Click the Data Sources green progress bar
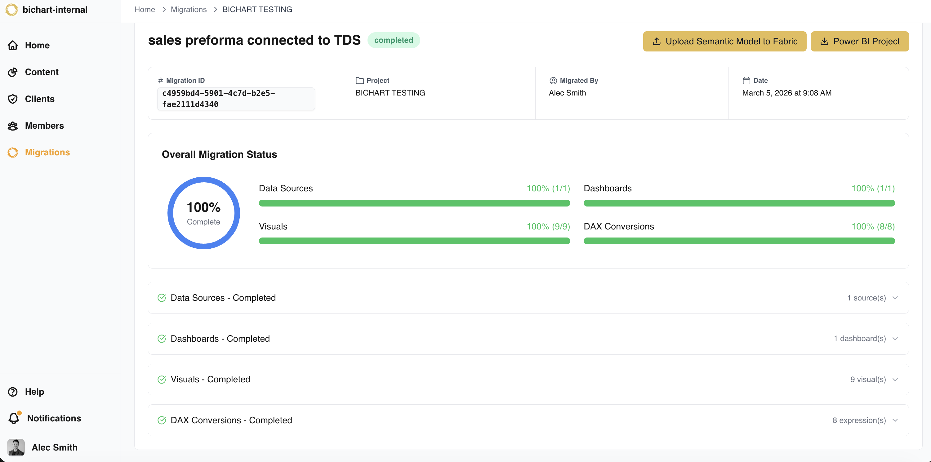 [414, 203]
